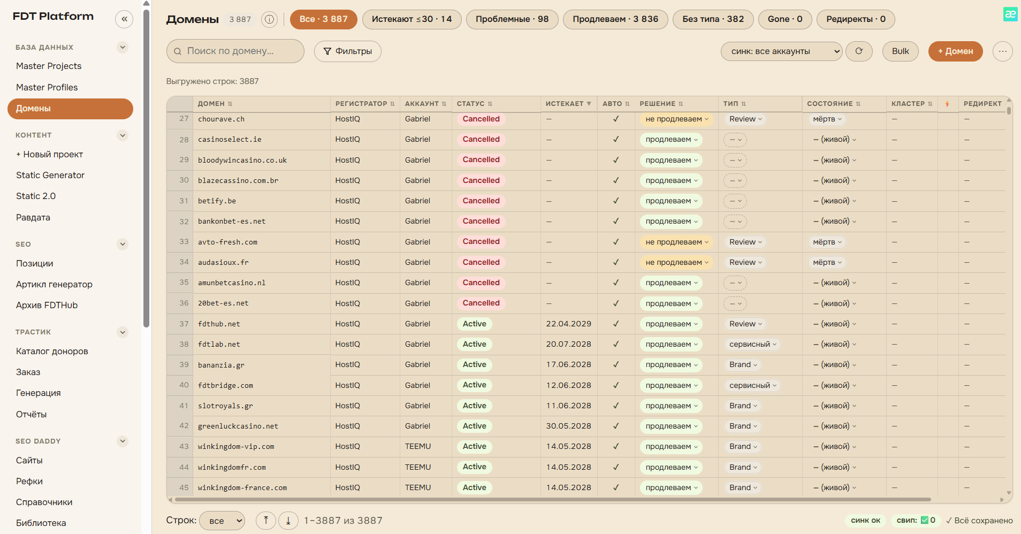Open the синк: все аккаунты dropdown
Image resolution: width=1021 pixels, height=534 pixels.
[782, 51]
